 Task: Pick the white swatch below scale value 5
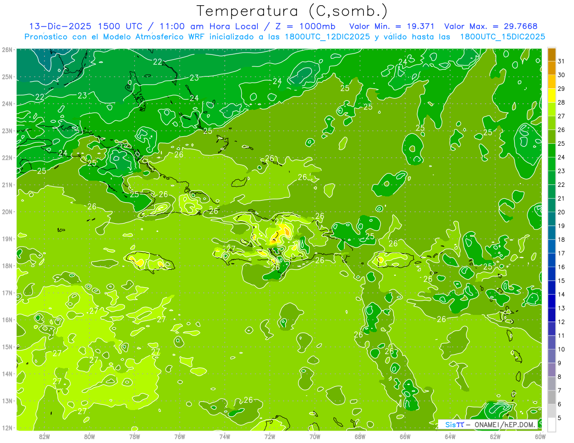(552, 424)
